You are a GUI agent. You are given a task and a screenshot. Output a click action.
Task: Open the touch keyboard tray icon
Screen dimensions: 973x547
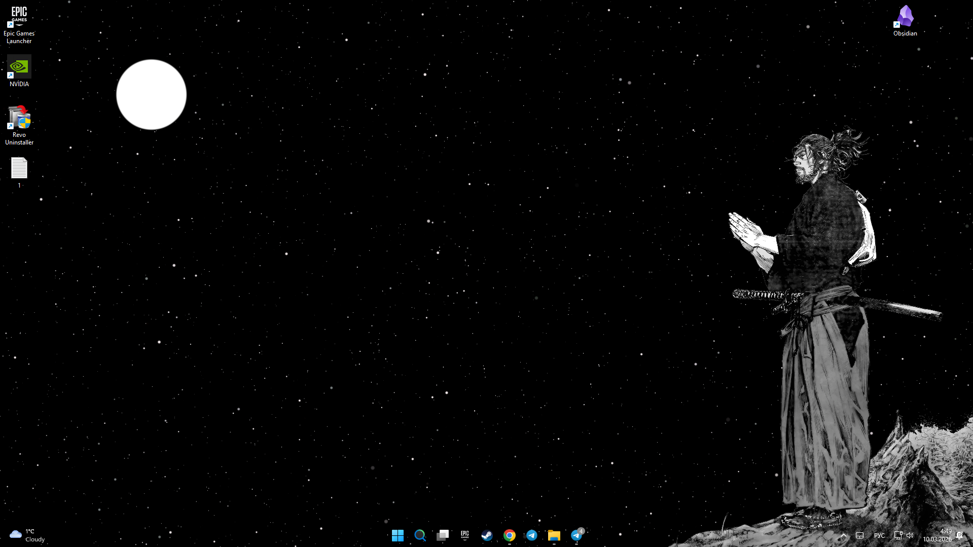(x=860, y=536)
